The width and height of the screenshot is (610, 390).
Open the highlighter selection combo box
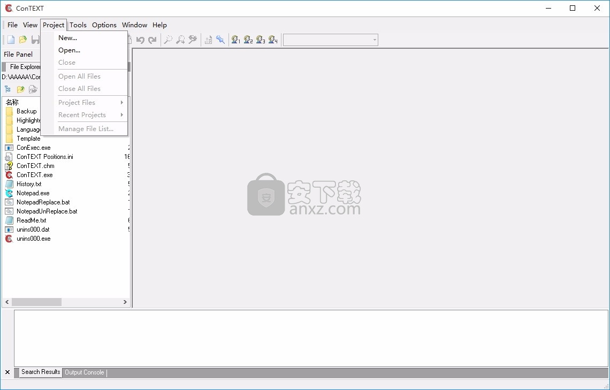click(x=330, y=40)
